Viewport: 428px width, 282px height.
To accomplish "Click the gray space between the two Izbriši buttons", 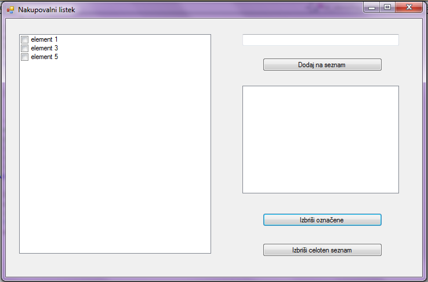I will (322, 235).
